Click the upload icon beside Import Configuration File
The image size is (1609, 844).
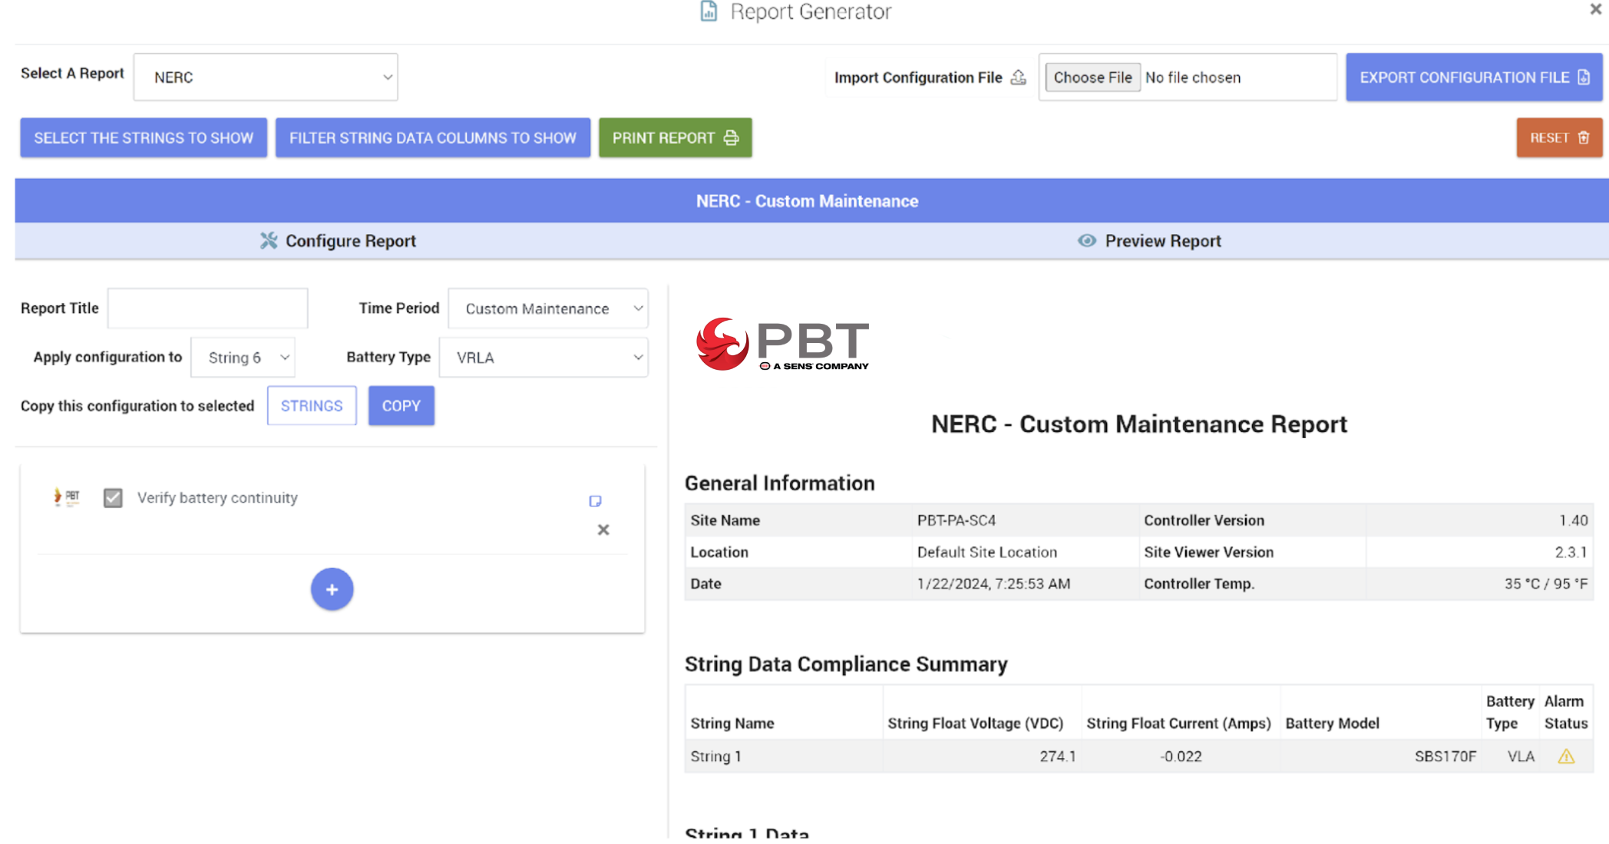(1018, 77)
